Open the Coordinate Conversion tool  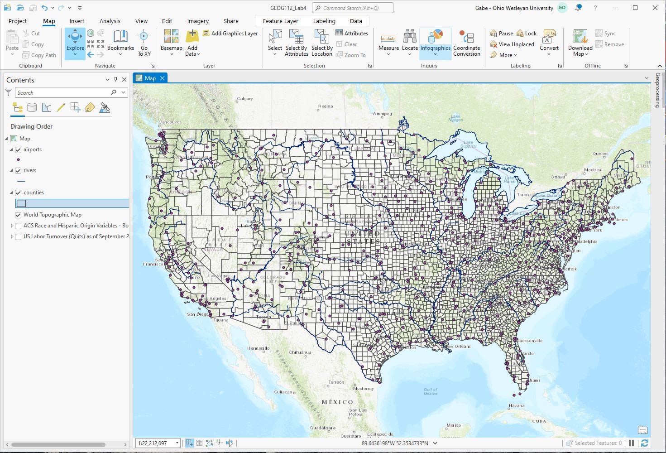click(467, 42)
